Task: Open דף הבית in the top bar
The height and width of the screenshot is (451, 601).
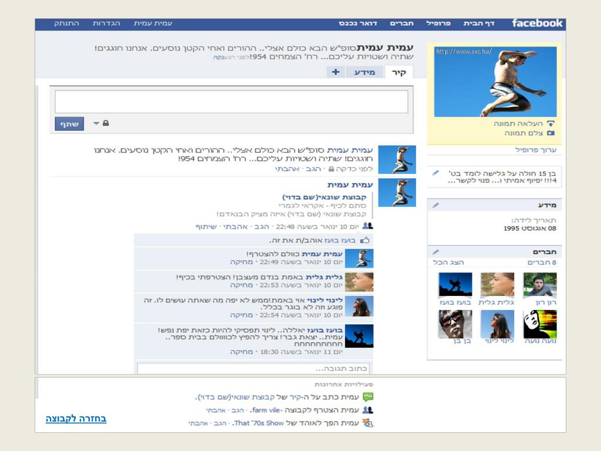Action: click(479, 23)
